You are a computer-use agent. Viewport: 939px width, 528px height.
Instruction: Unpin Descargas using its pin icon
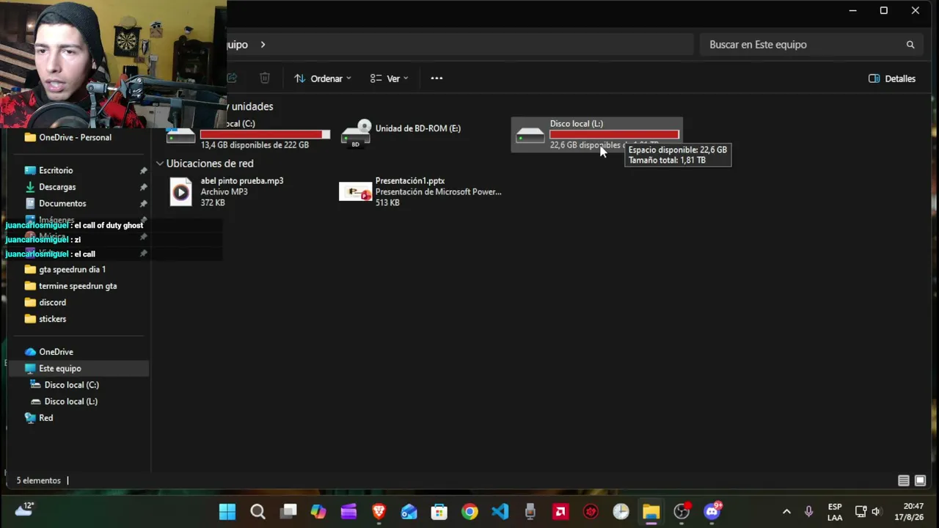(143, 187)
